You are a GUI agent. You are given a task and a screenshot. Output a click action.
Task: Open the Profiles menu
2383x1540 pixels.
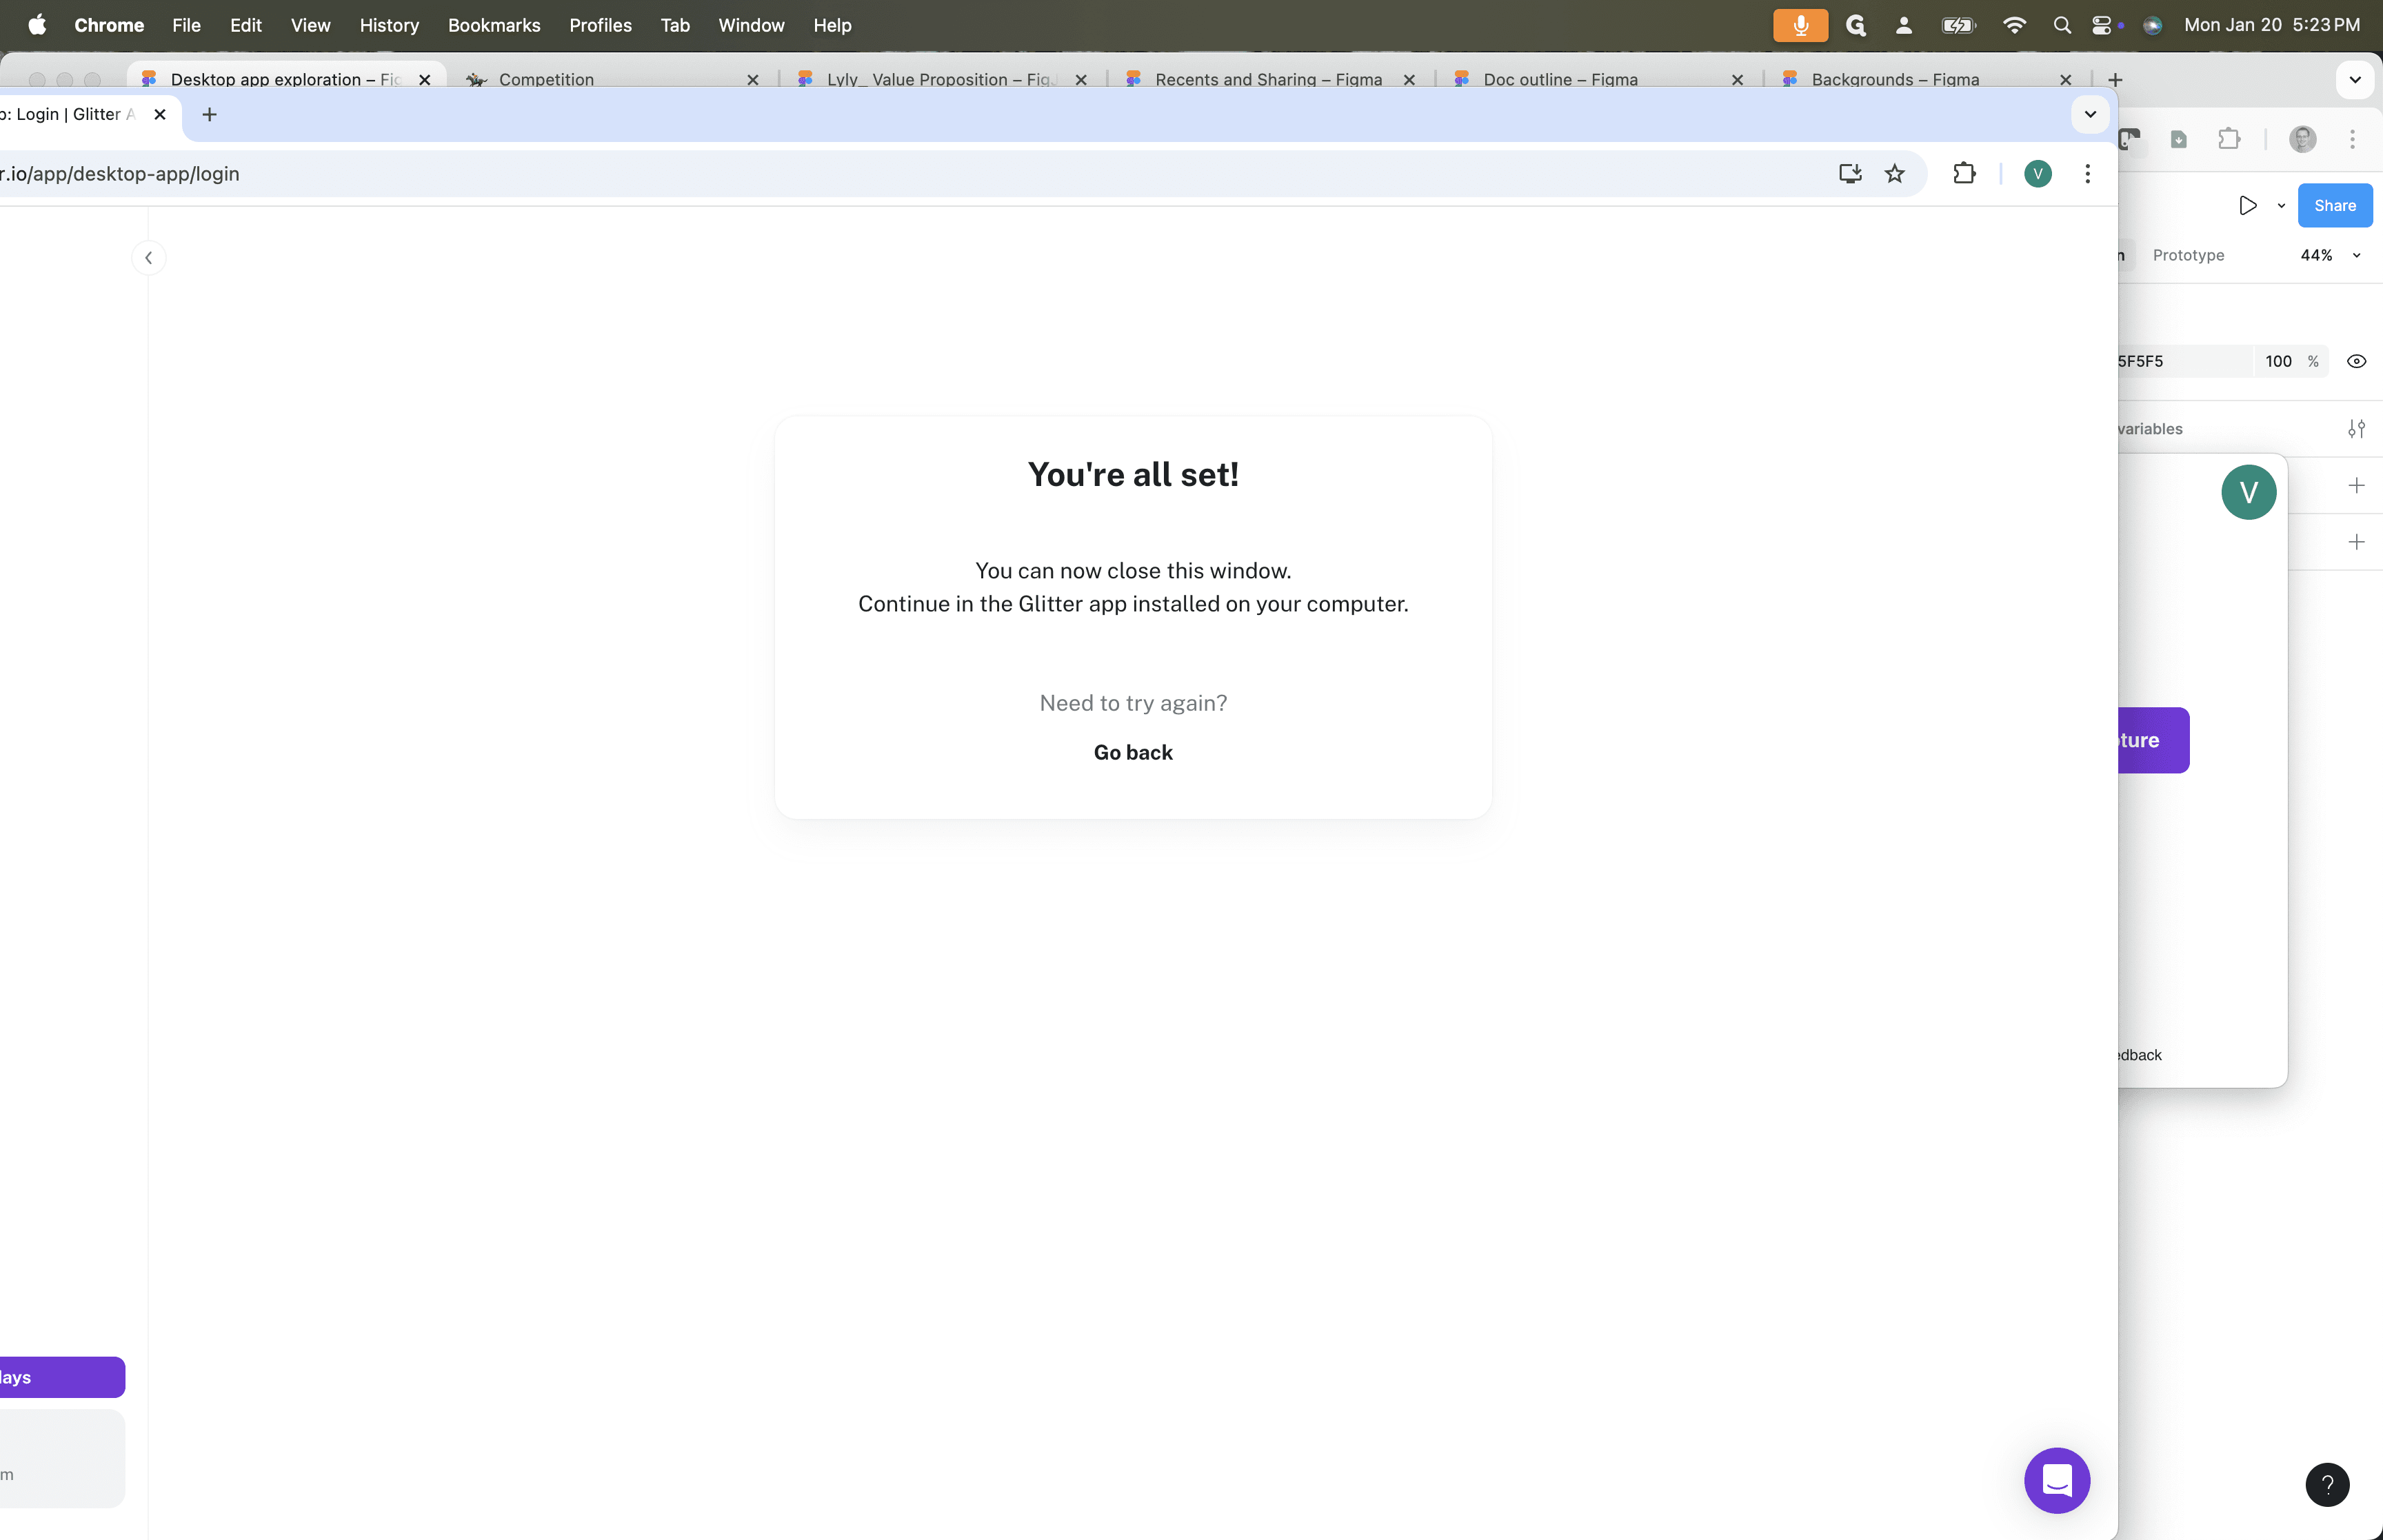600,25
